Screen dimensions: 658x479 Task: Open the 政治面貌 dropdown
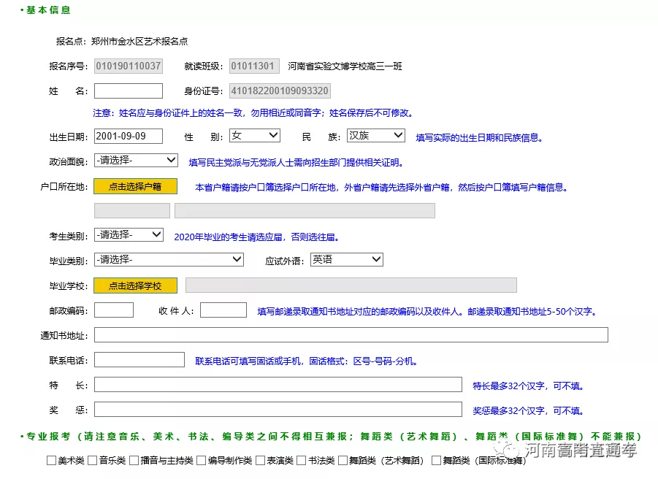(136, 160)
